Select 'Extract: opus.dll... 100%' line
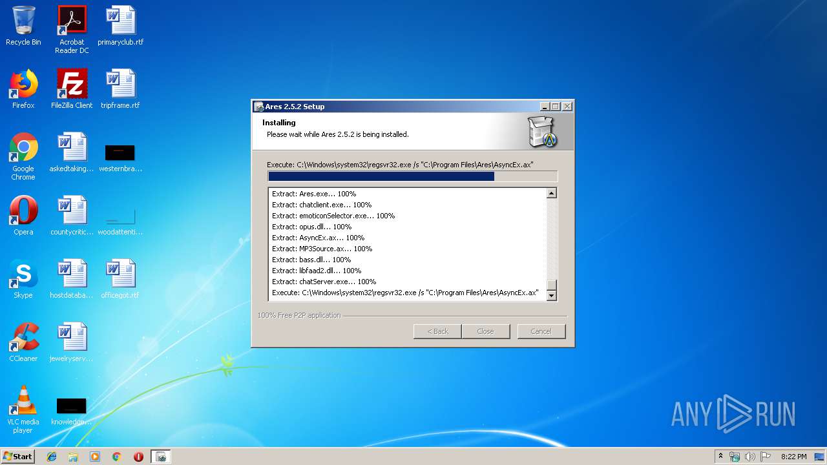This screenshot has height=465, width=827. [x=311, y=227]
